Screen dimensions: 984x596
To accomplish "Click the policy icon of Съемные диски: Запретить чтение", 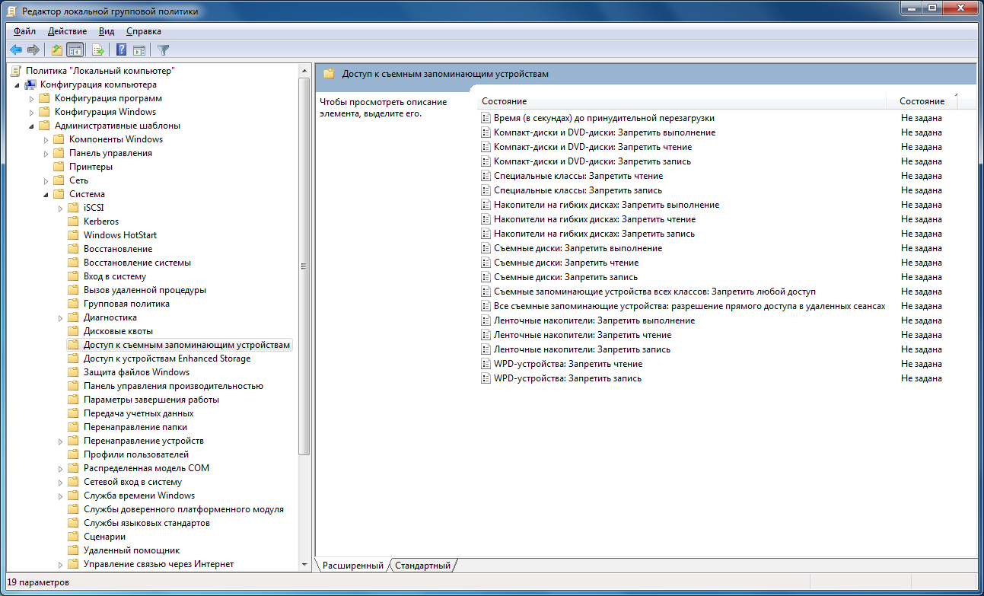I will click(486, 263).
